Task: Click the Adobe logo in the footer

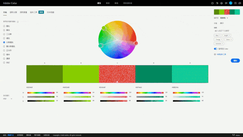Action: [236, 135]
